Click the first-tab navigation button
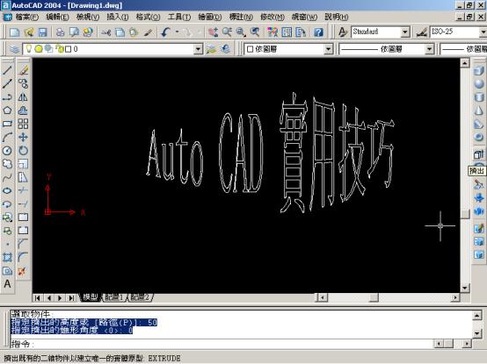This screenshot has height=364, width=487. point(37,298)
